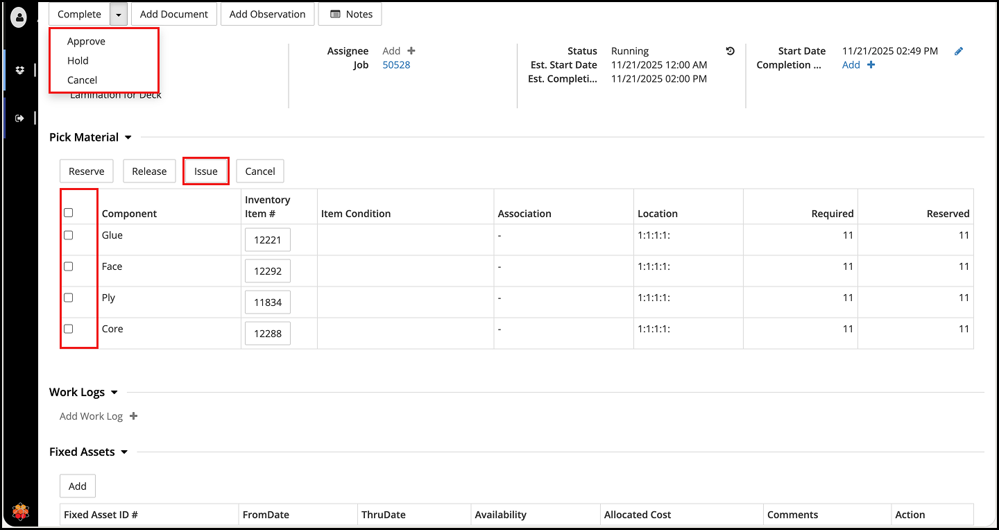
Task: Open the user profile icon in sidebar
Action: tap(19, 17)
